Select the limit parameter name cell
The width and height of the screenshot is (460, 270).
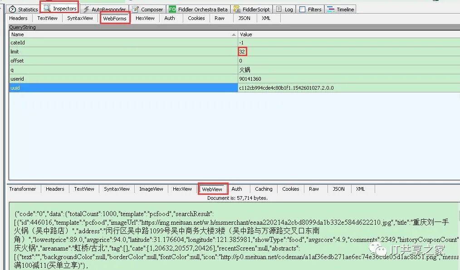123,52
